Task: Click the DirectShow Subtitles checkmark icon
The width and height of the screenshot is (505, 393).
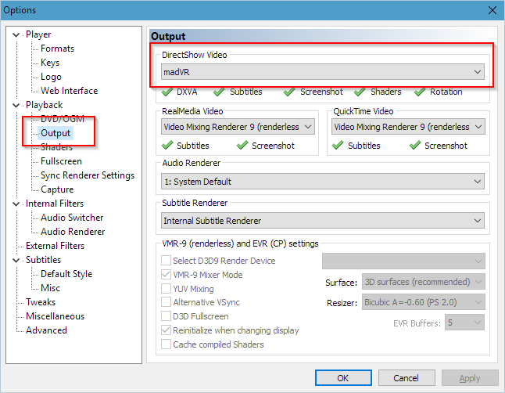Action: click(x=219, y=92)
